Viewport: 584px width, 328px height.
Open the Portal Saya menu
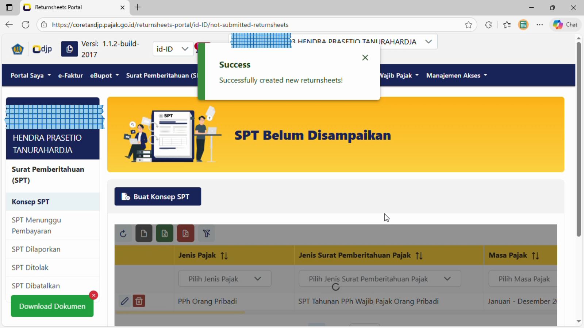31,75
